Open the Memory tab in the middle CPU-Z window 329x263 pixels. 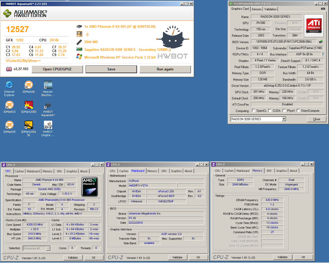click(152, 171)
